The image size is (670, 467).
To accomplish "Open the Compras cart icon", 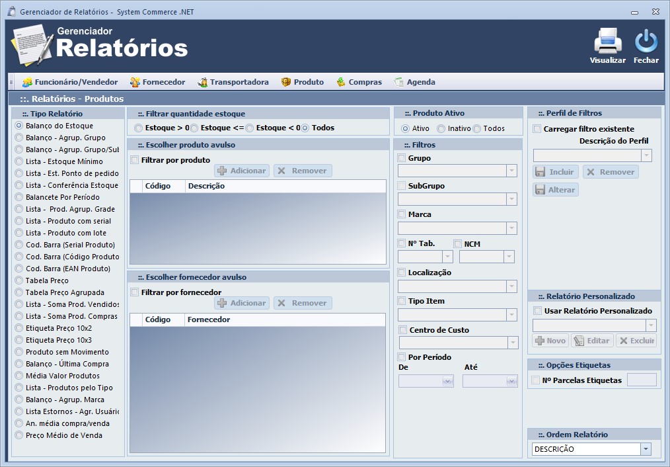I will [341, 82].
